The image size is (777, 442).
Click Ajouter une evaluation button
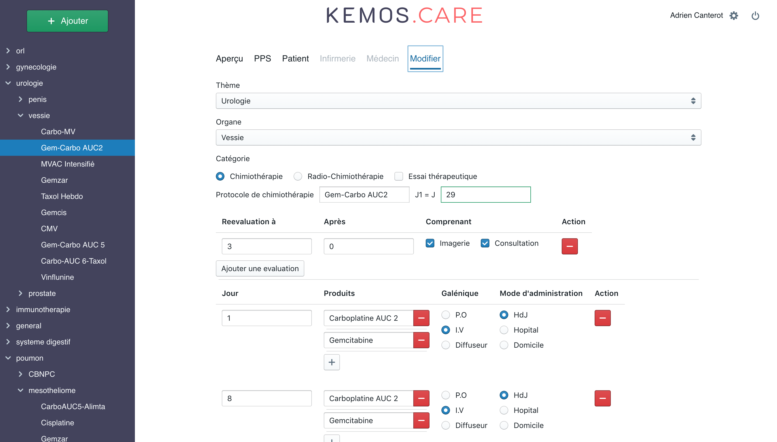[260, 268]
